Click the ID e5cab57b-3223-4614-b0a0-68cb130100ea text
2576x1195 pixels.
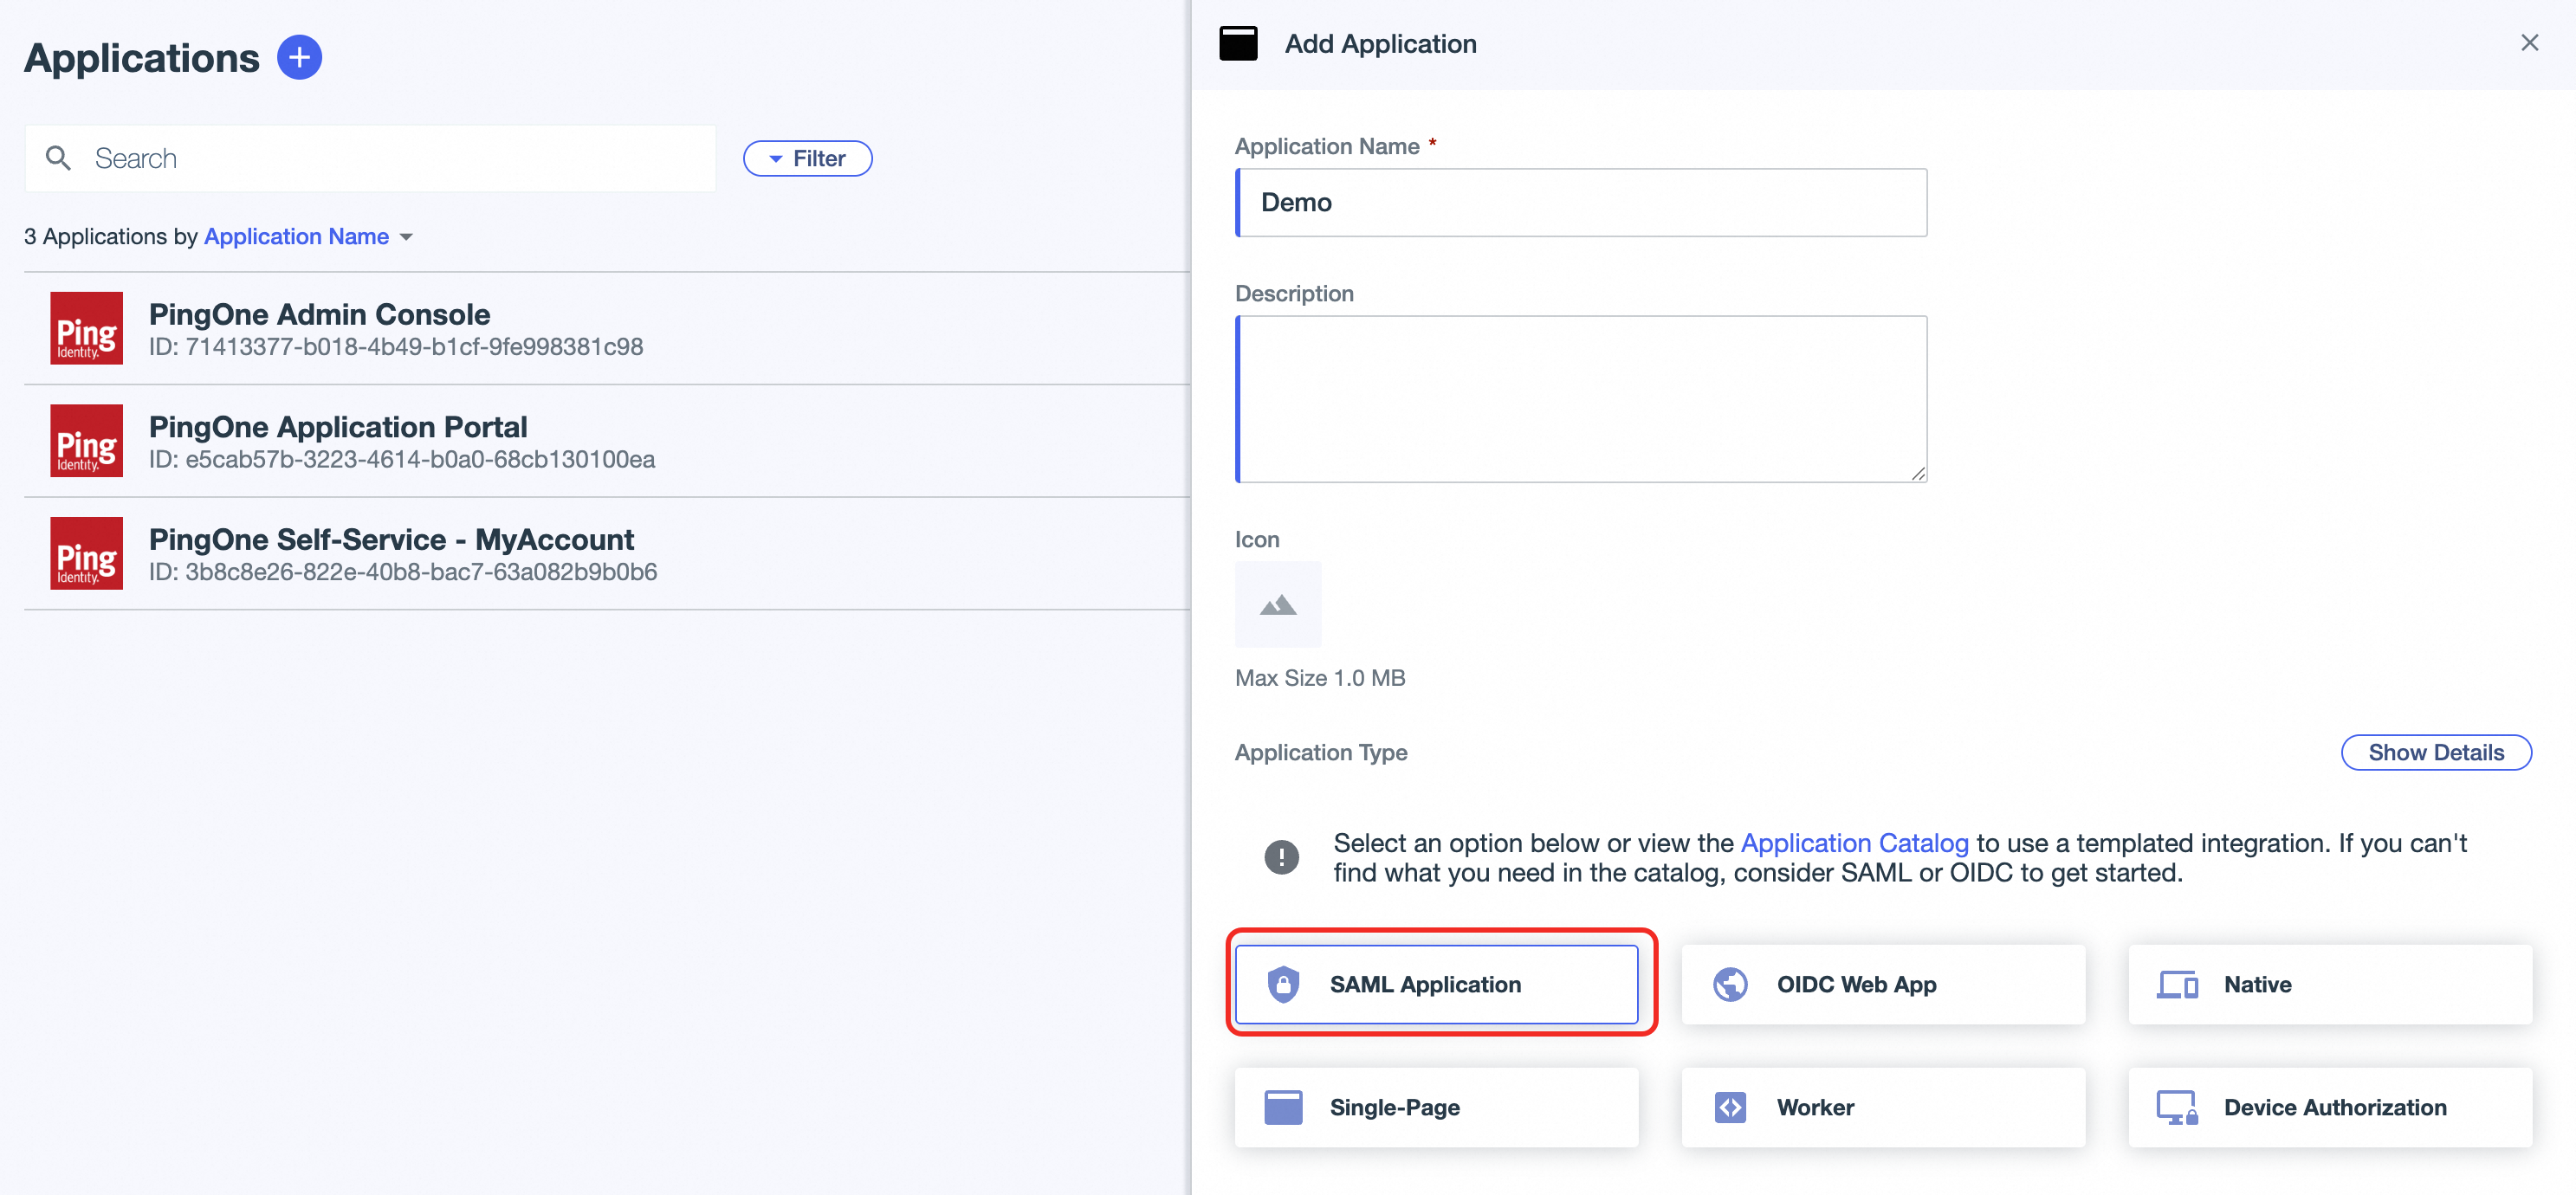click(402, 459)
